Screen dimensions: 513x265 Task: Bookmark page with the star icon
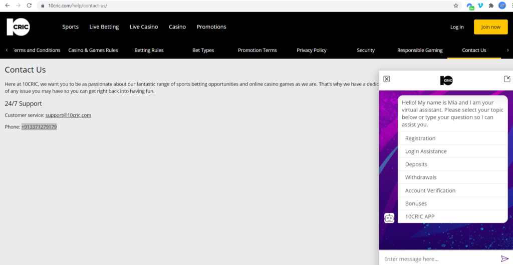tap(456, 5)
